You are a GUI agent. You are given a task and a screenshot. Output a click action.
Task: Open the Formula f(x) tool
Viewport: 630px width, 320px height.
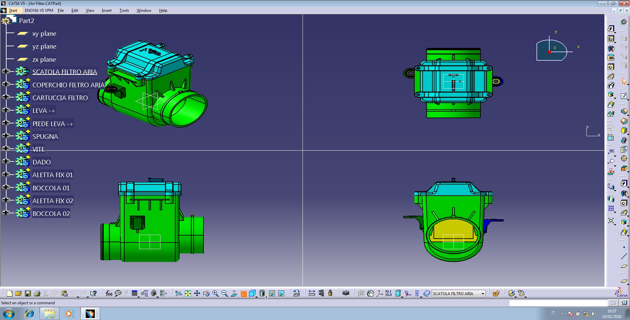(x=109, y=293)
